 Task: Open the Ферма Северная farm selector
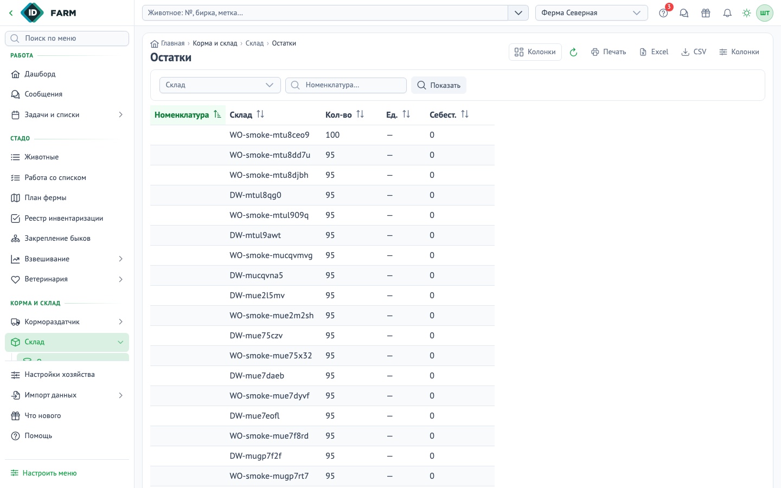592,13
